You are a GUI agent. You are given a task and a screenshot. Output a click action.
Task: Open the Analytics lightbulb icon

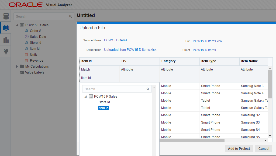[6, 52]
